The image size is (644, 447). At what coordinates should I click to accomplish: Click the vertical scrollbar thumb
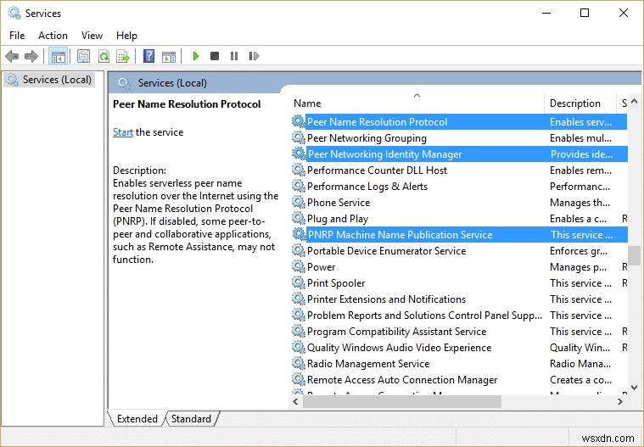click(634, 255)
